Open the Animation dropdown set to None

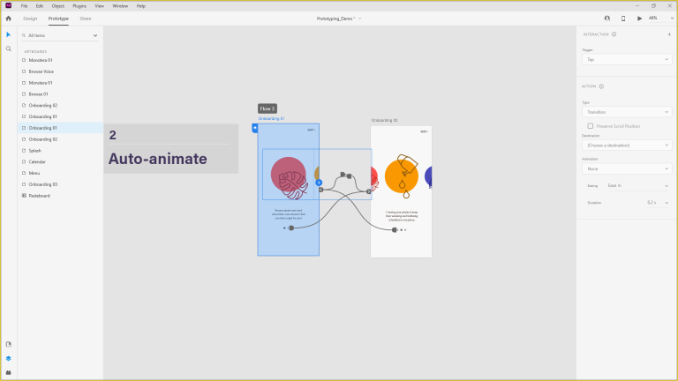pyautogui.click(x=626, y=168)
